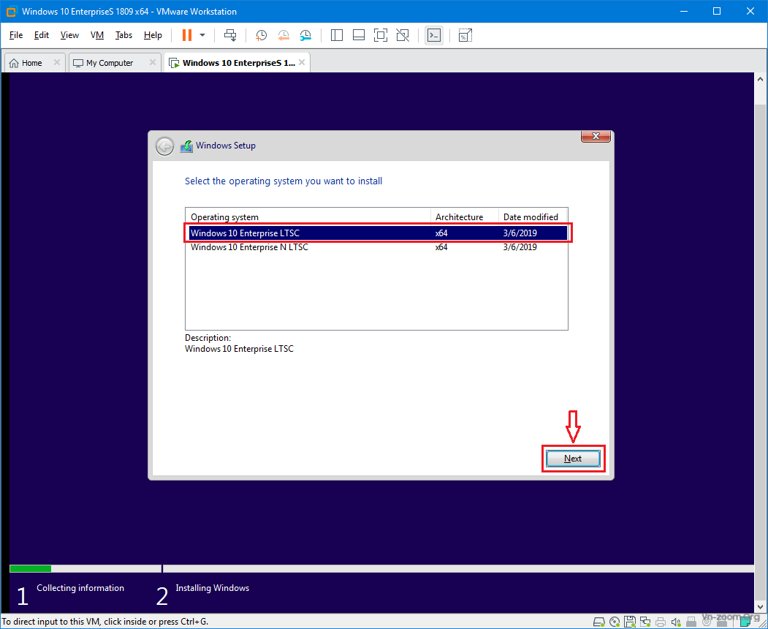The image size is (768, 629).
Task: Click the My Computer tab monitor icon
Action: pyautogui.click(x=78, y=63)
